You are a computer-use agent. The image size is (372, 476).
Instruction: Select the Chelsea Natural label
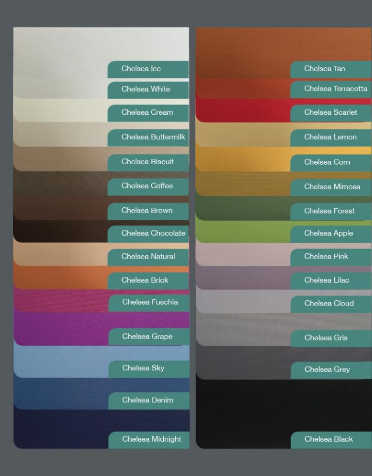pos(148,257)
